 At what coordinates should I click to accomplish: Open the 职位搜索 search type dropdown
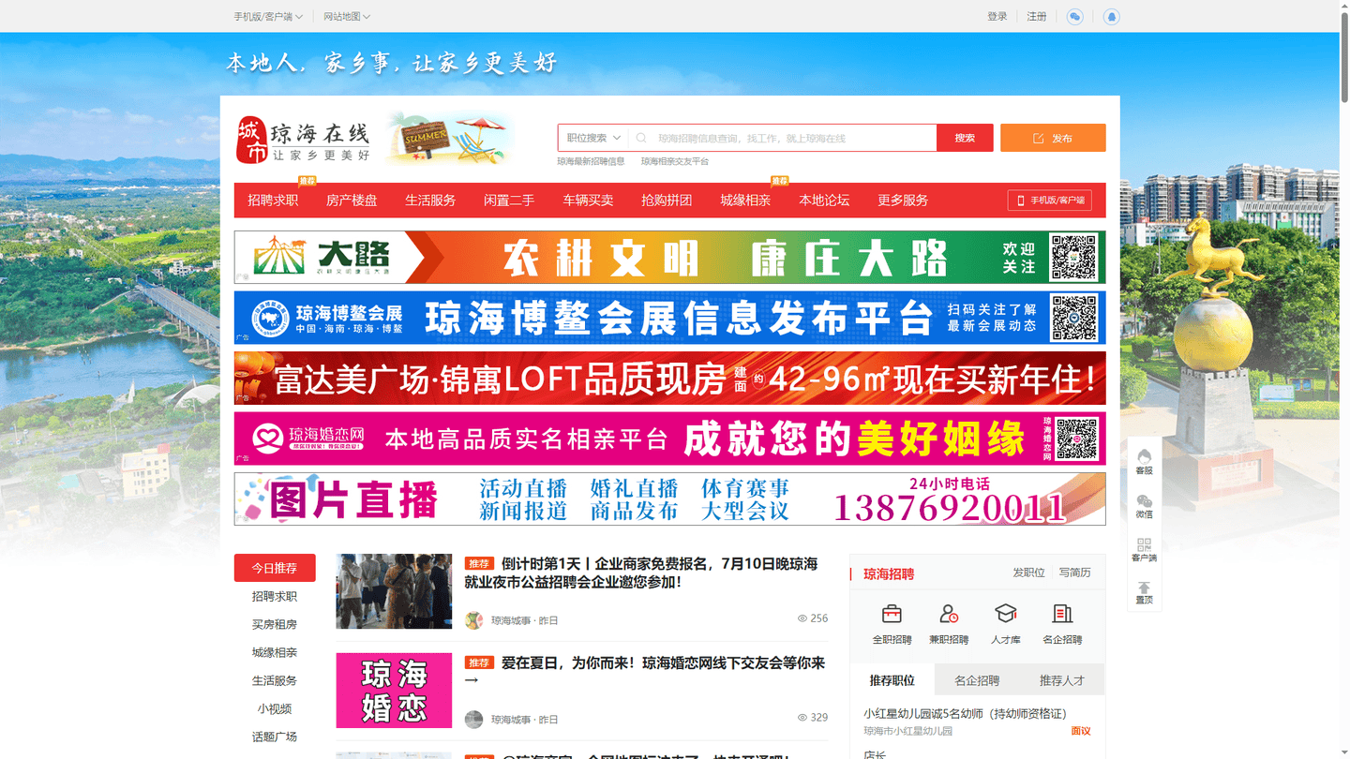(593, 138)
